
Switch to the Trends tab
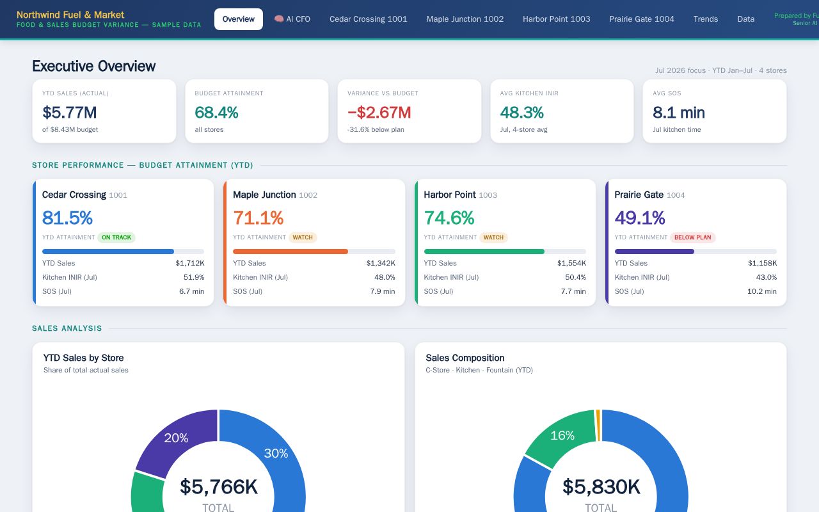coord(706,19)
